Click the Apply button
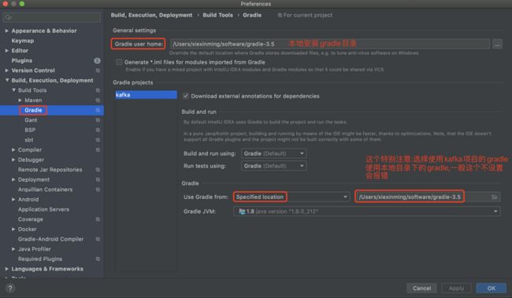 pyautogui.click(x=456, y=289)
